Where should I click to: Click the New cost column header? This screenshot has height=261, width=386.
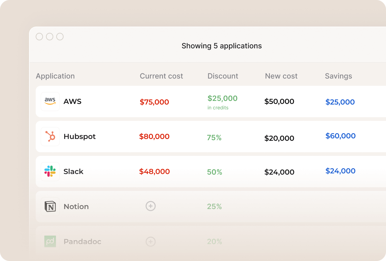[281, 76]
